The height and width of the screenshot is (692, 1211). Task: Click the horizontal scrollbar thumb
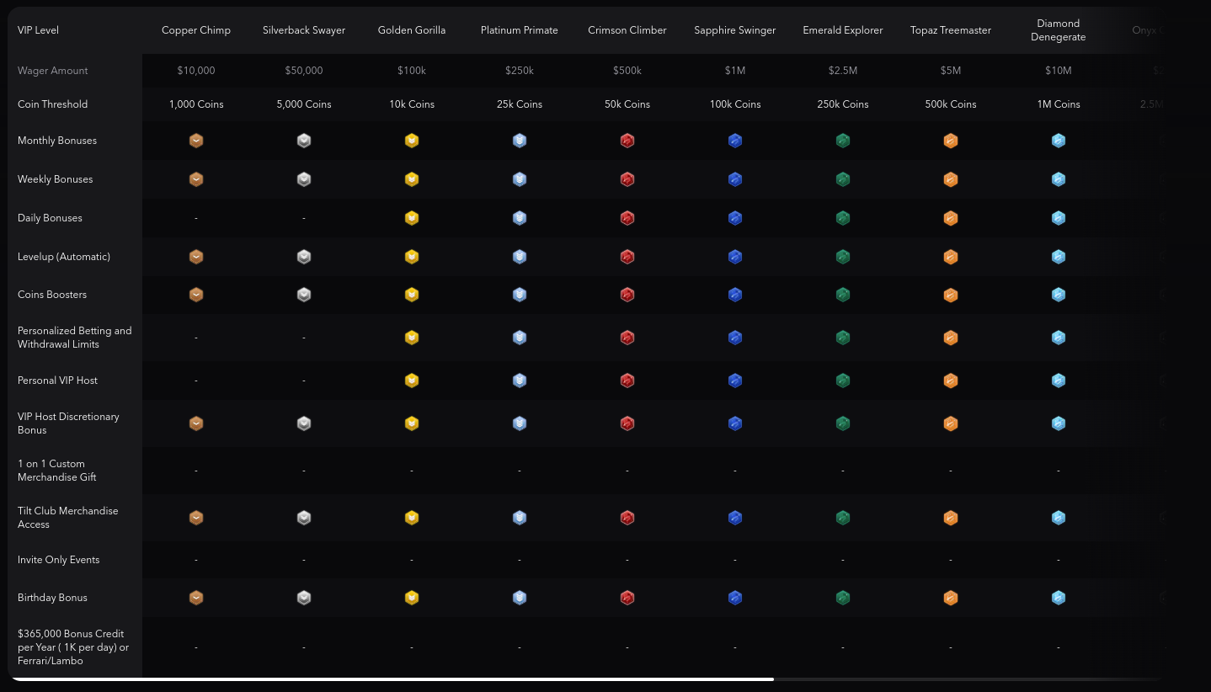(392, 679)
